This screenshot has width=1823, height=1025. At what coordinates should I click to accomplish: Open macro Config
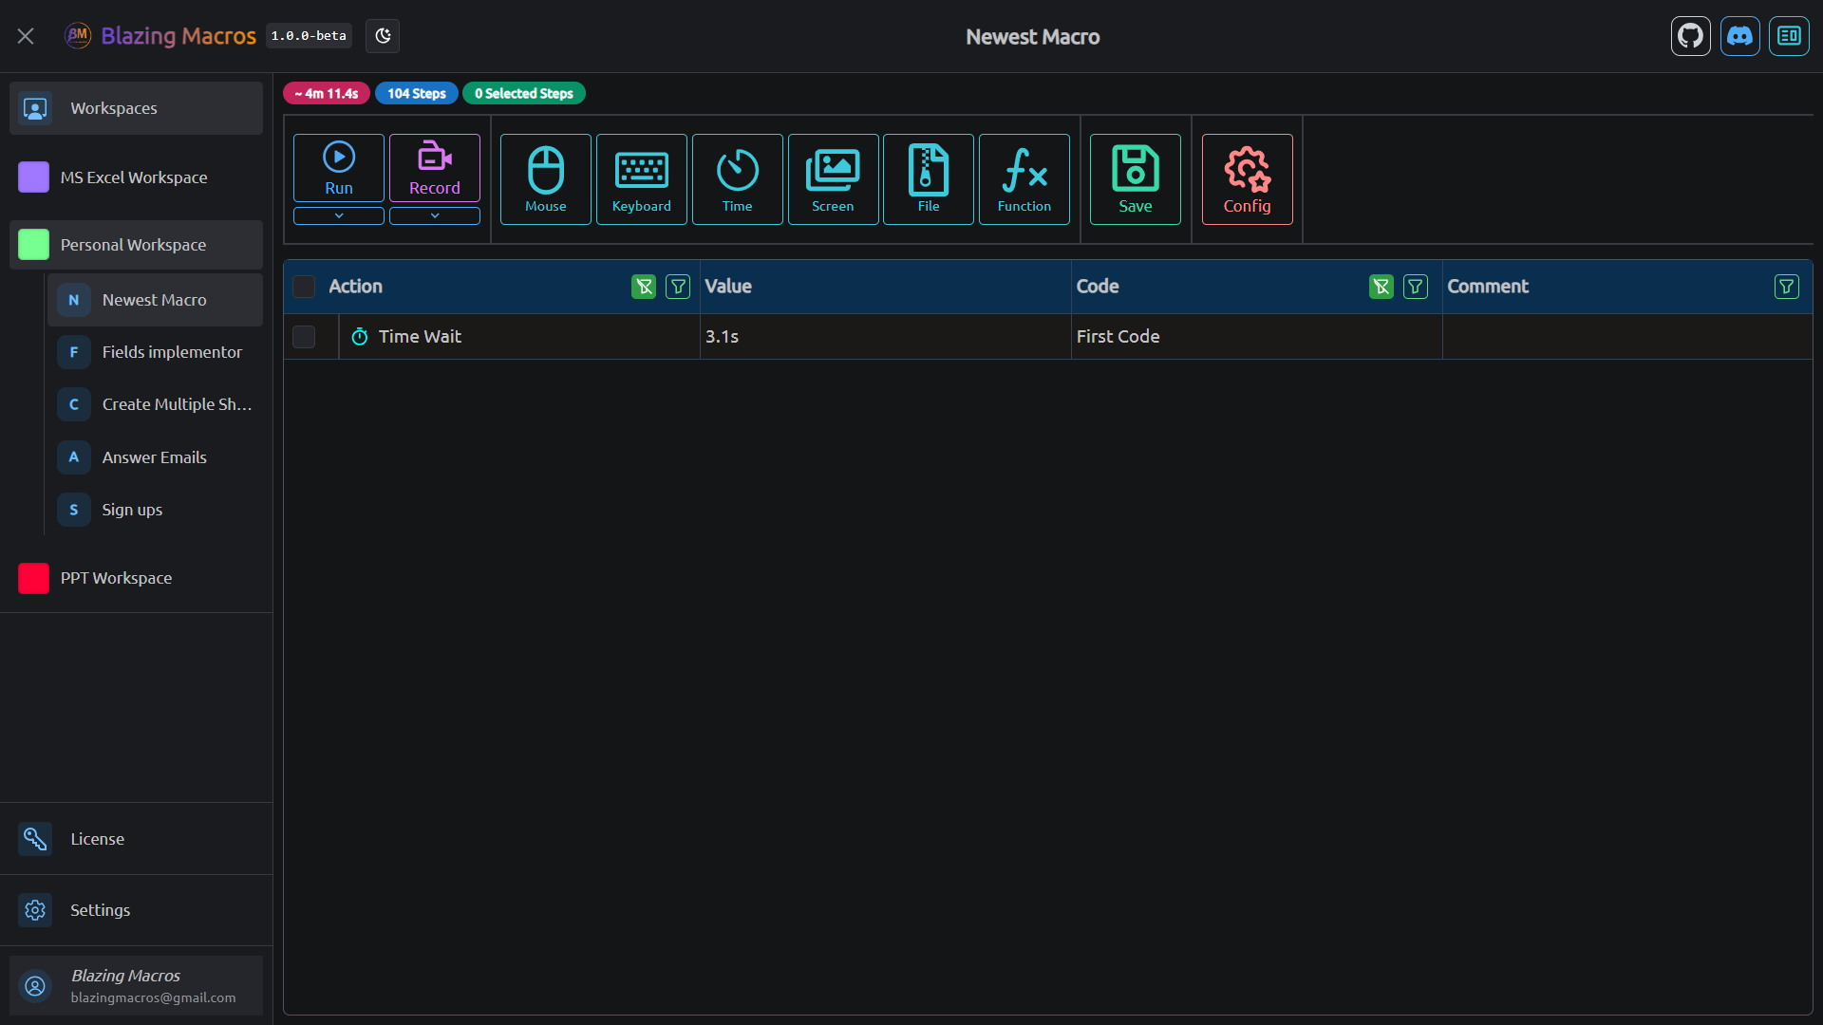click(x=1248, y=179)
